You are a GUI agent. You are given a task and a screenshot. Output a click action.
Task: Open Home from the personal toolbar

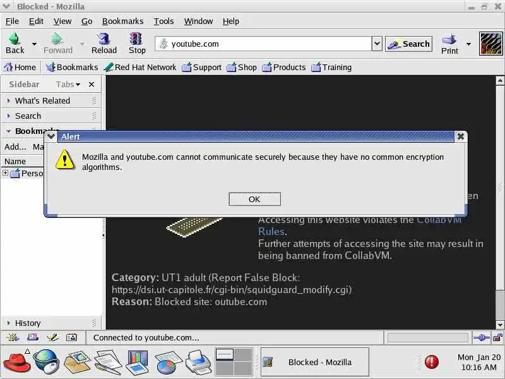click(x=20, y=67)
